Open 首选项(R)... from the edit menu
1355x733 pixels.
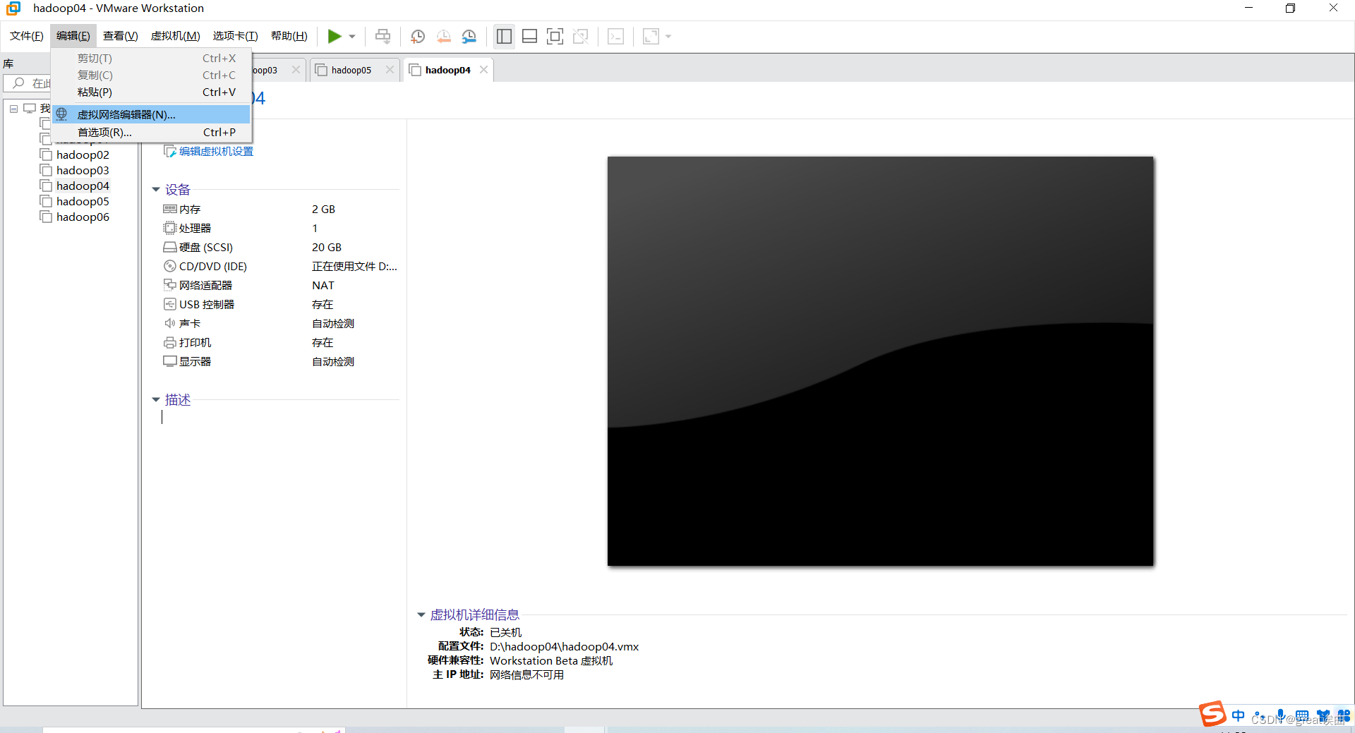coord(152,133)
